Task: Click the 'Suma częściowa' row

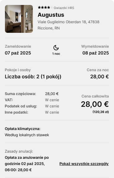Action: tap(32, 94)
